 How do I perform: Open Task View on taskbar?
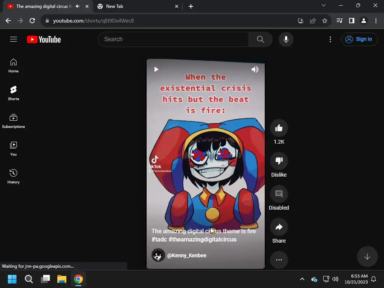point(45,279)
